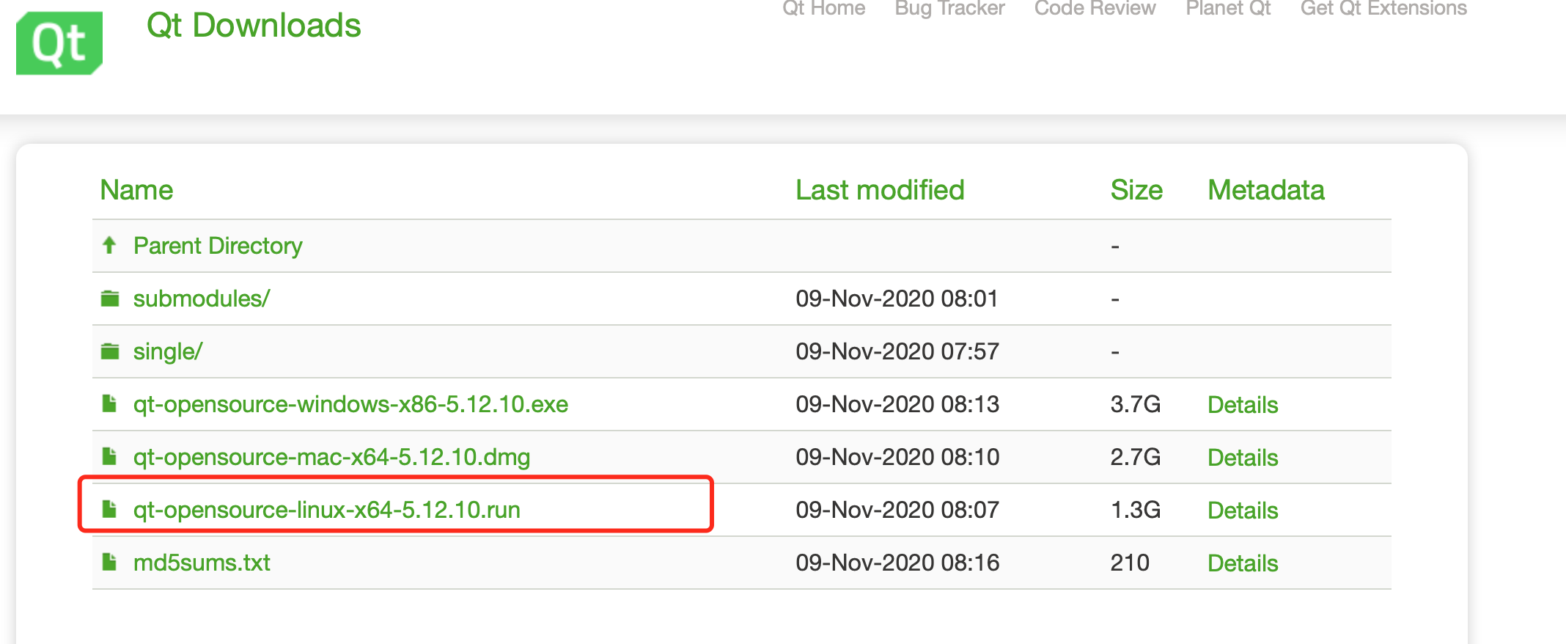Open Details for the linux-x64 run
1566x644 pixels.
click(1243, 511)
